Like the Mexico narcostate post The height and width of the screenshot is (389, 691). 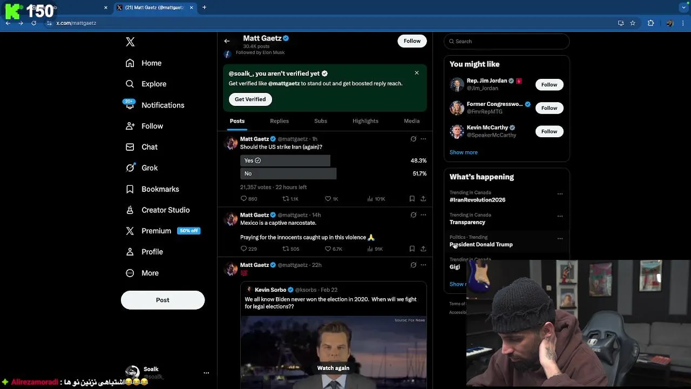[x=333, y=249]
